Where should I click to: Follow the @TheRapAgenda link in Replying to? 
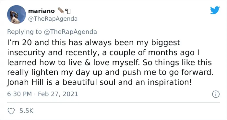point(70,32)
